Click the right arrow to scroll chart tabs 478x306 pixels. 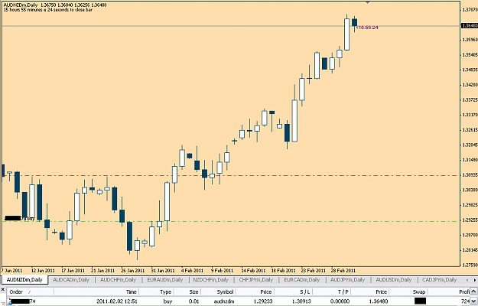point(474,280)
